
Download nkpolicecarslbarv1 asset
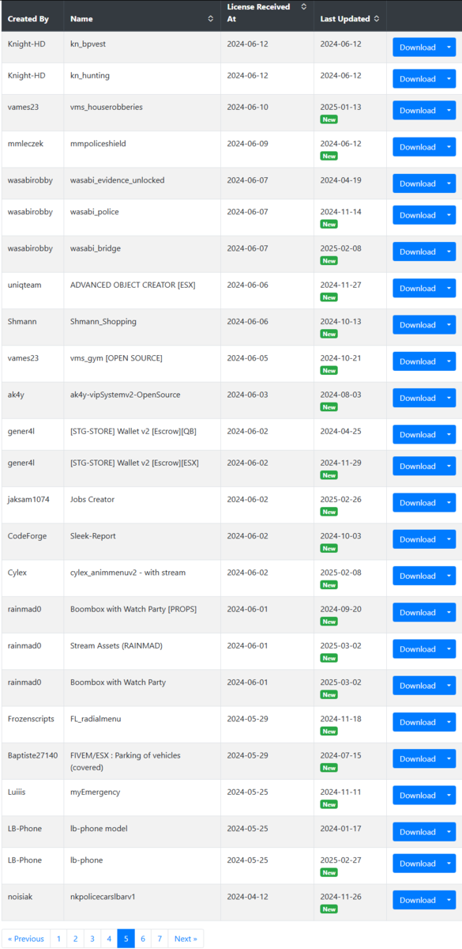click(418, 900)
